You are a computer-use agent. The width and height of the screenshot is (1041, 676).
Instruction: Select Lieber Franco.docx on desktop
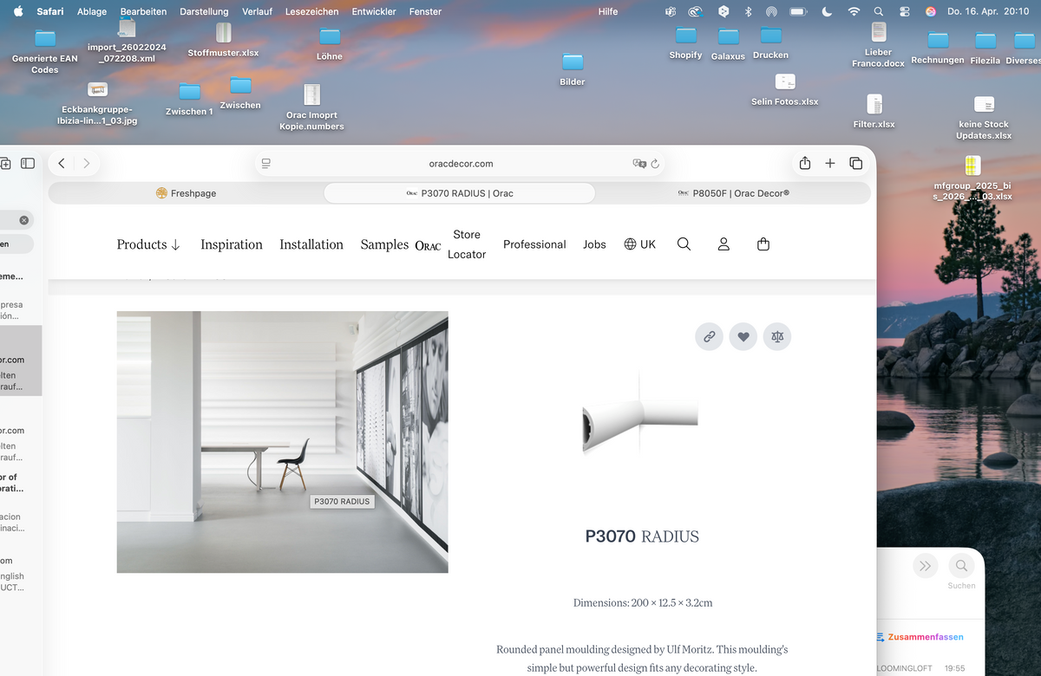(878, 45)
